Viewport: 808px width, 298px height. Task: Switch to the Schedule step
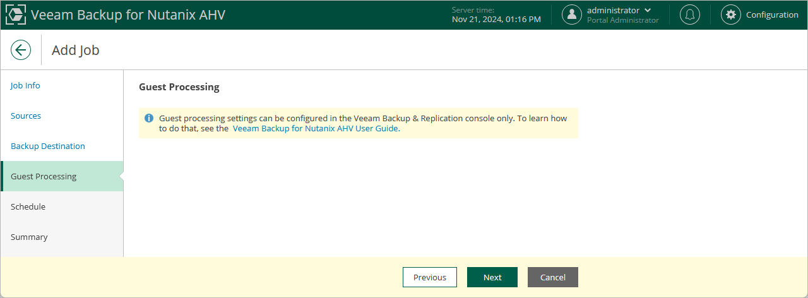(x=28, y=206)
